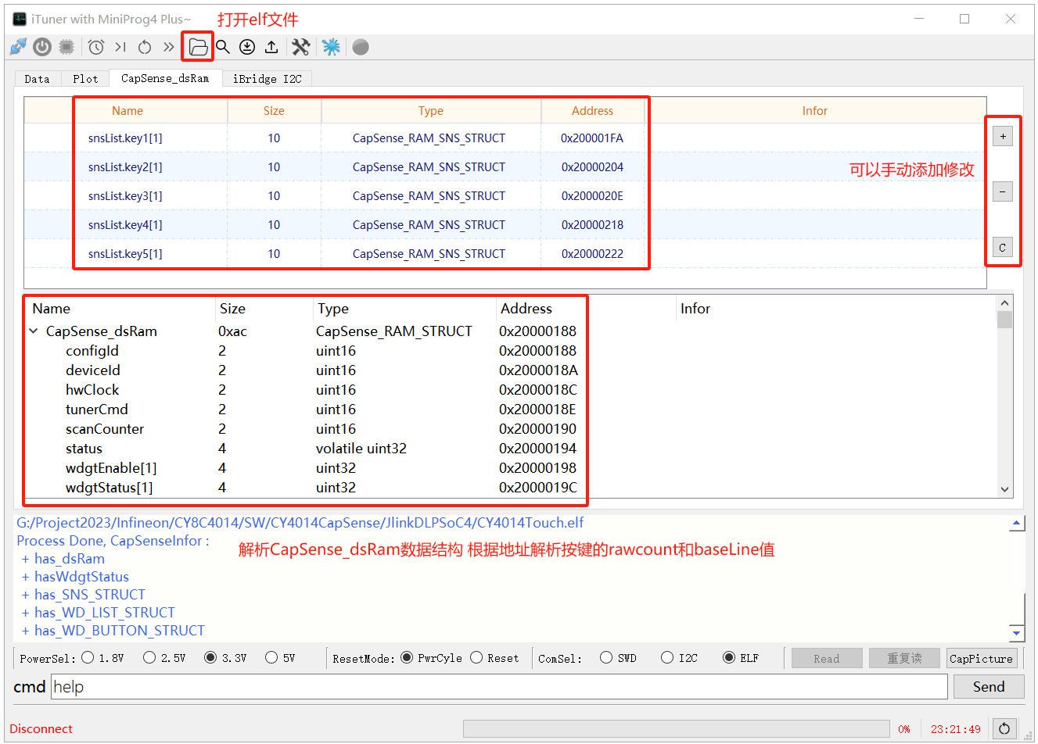
Task: Click the Read button
Action: click(827, 658)
